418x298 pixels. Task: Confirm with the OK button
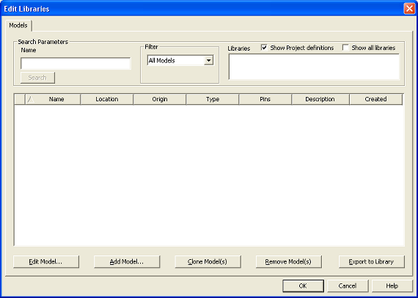[304, 286]
